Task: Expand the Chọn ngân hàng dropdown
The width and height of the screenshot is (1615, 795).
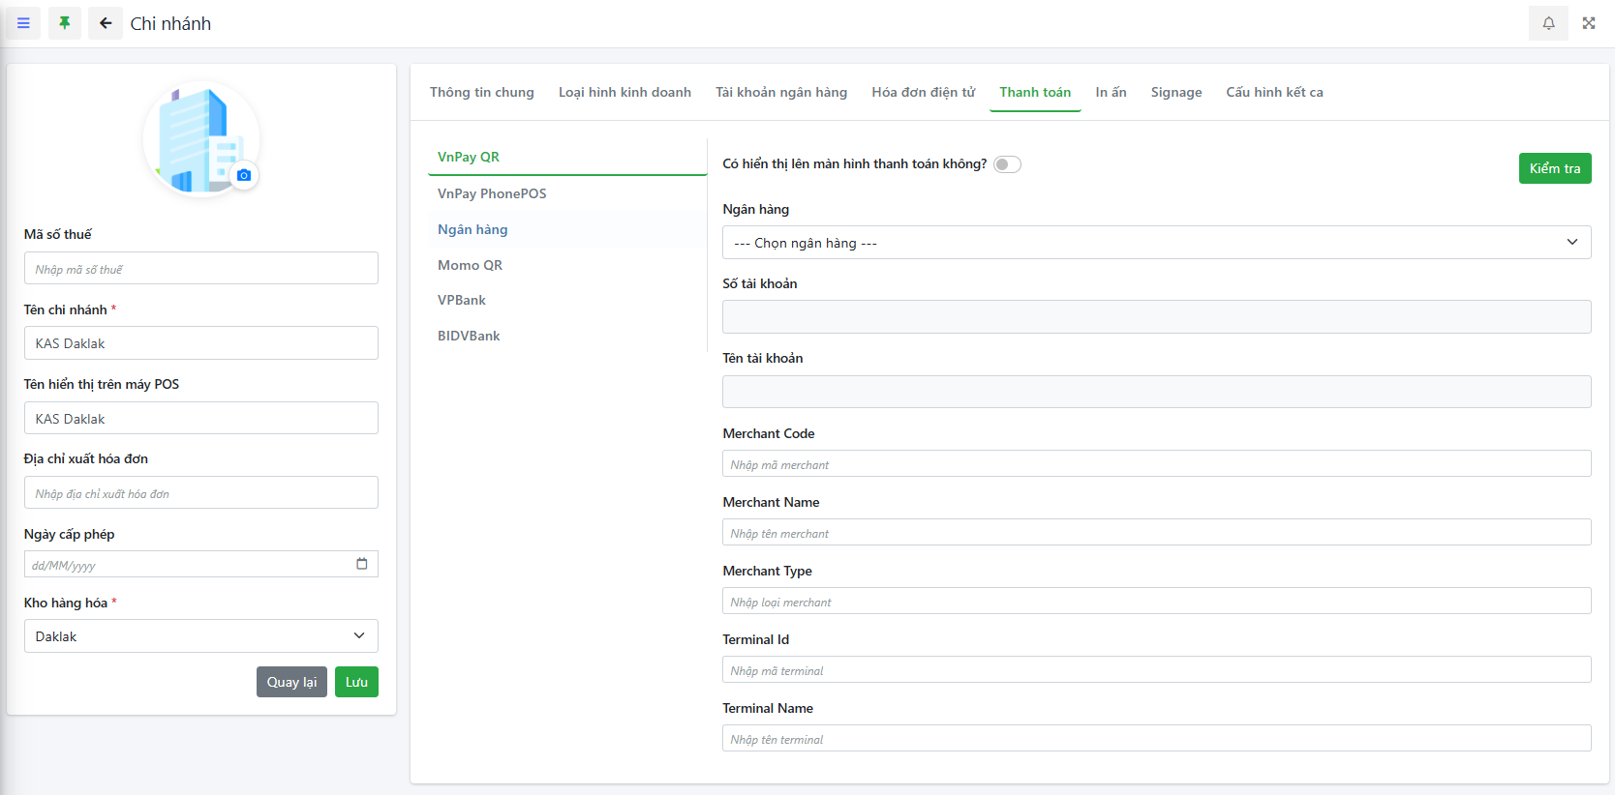Action: tap(1156, 243)
